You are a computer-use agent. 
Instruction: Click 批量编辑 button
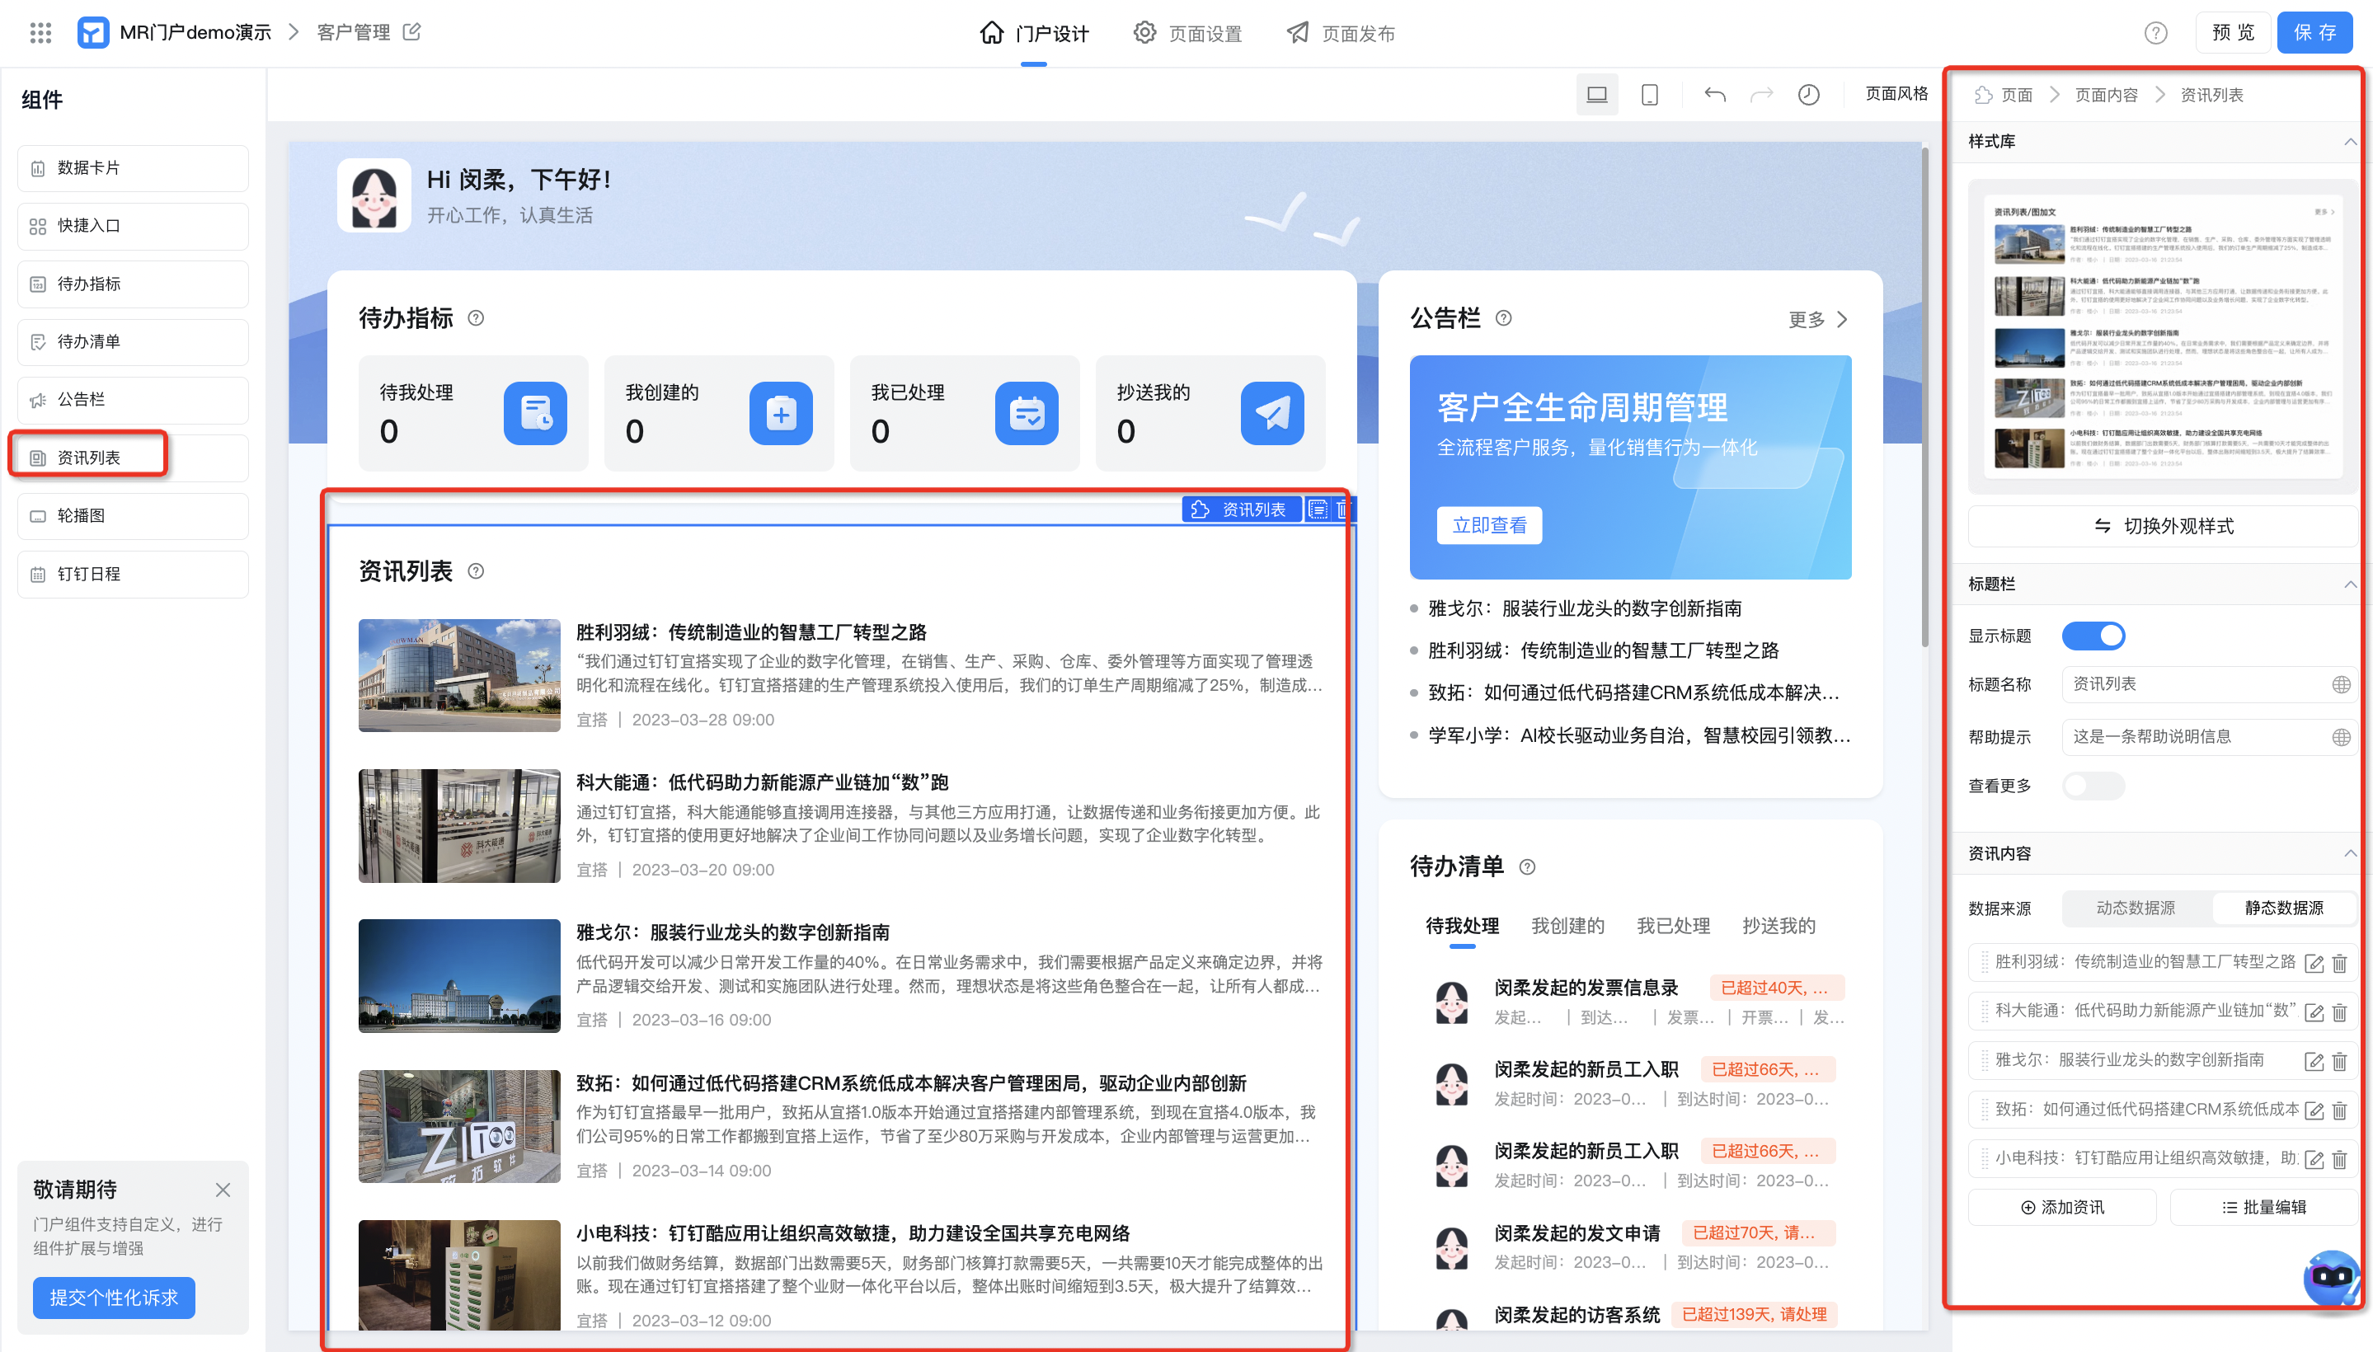2263,1207
